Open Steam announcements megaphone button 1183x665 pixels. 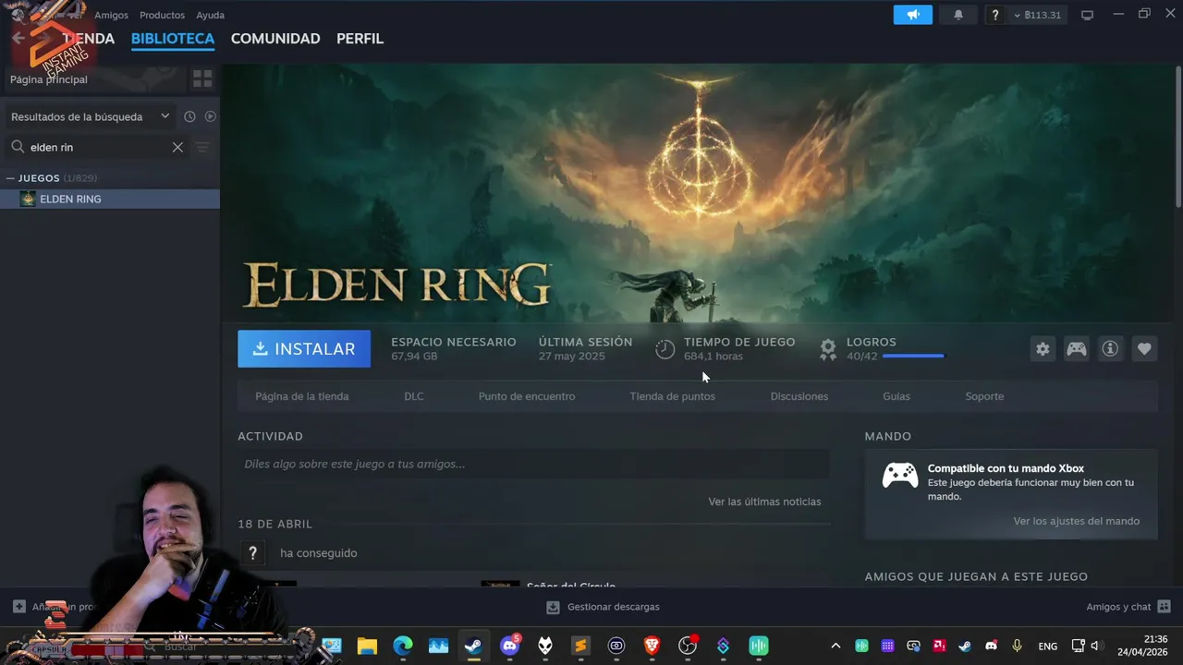[912, 15]
